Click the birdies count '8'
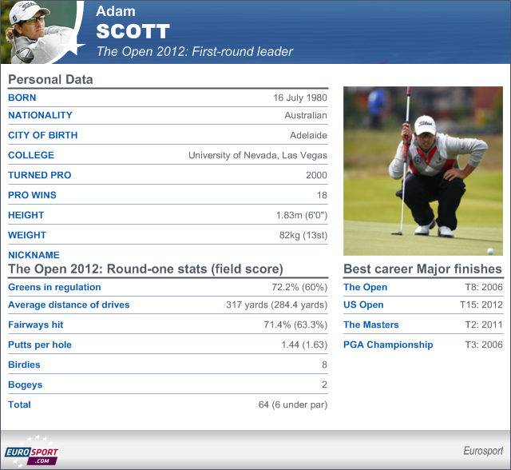 325,364
